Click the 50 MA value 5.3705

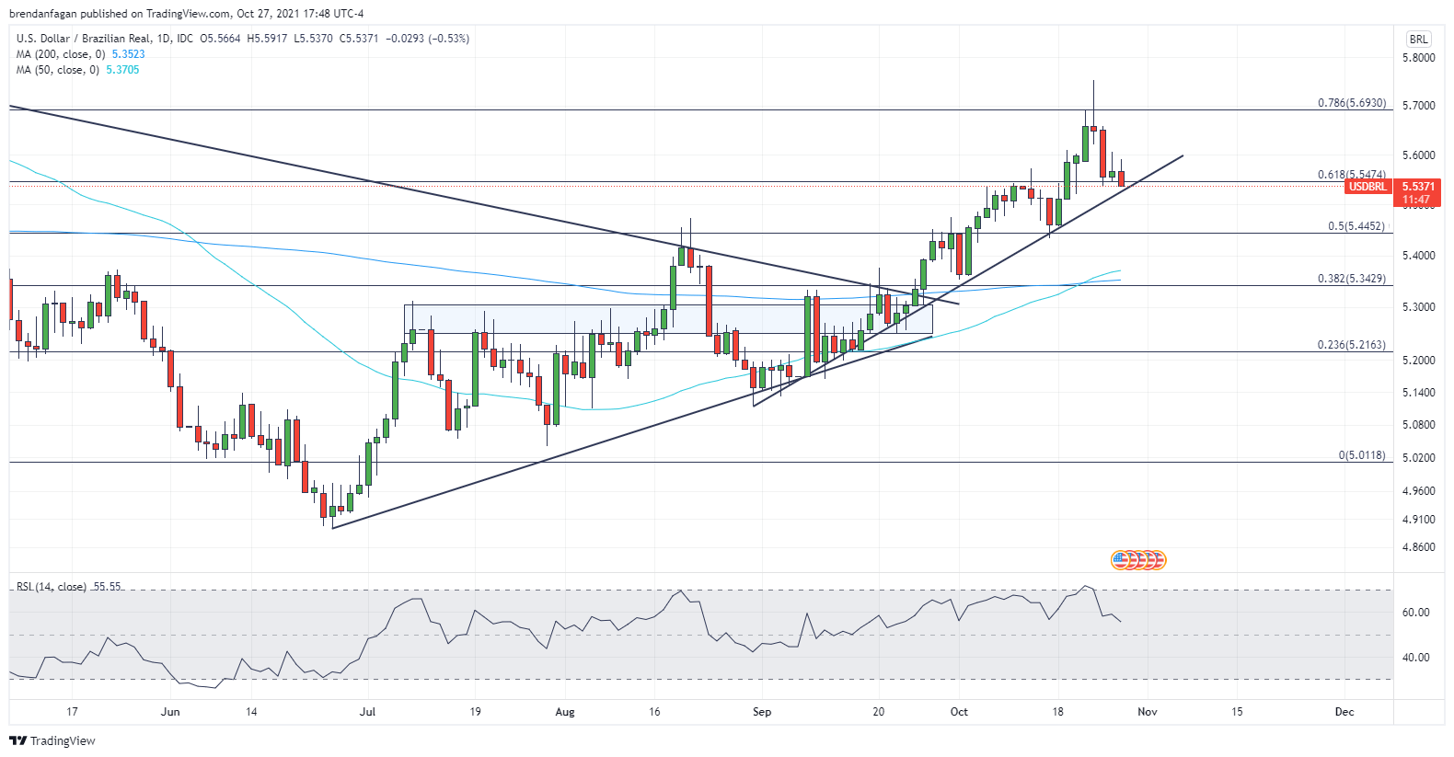(x=122, y=70)
